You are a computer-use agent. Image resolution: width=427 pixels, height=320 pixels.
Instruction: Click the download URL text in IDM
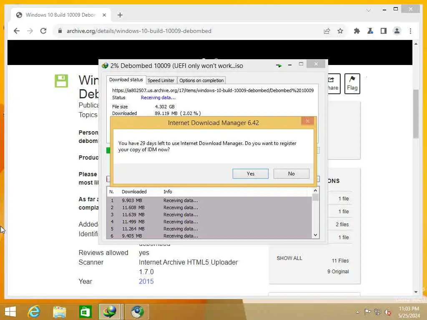[213, 90]
